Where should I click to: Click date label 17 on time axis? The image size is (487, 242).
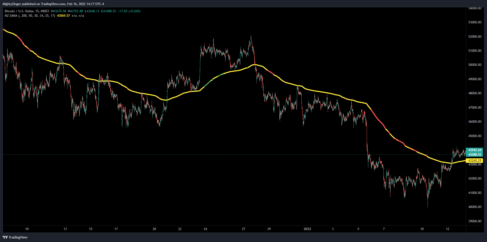(x=116, y=229)
